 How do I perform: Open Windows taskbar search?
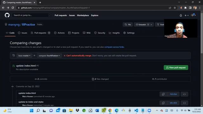pos(38,111)
